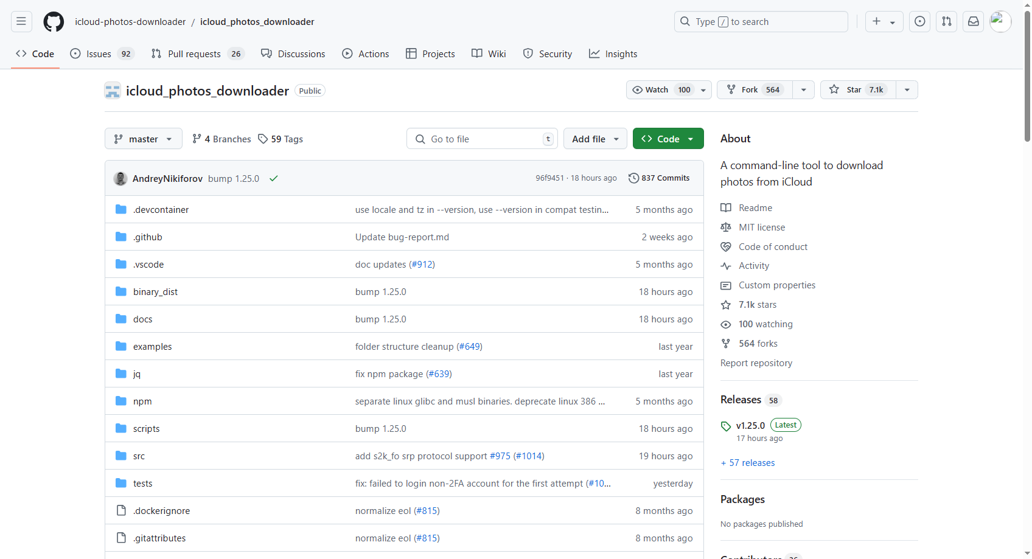Viewport: 1032px width, 559px height.
Task: Open commit 96f9451 hash link
Action: 549,178
